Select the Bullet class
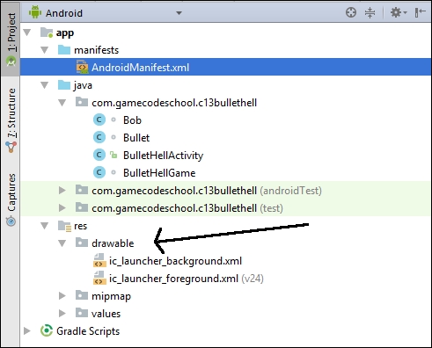This screenshot has width=432, height=348. tap(136, 138)
